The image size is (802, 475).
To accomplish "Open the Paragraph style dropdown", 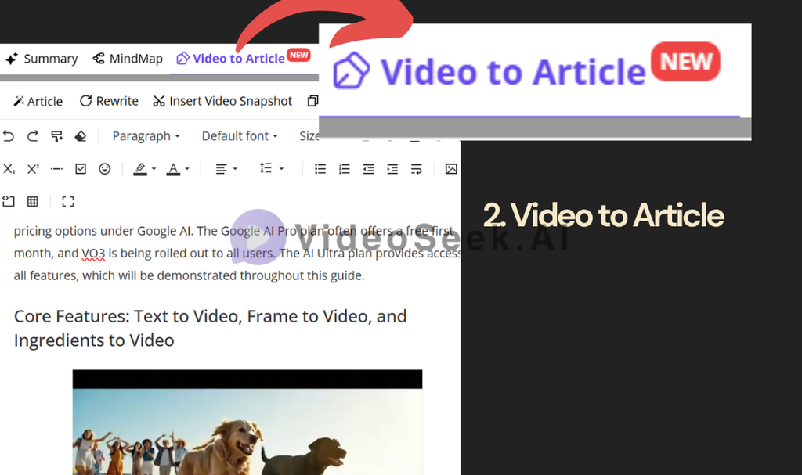I will coord(146,136).
